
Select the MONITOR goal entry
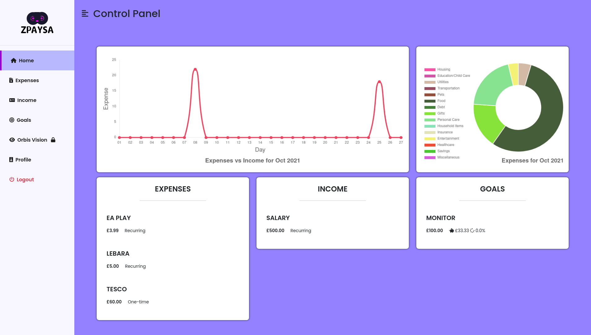(x=492, y=224)
